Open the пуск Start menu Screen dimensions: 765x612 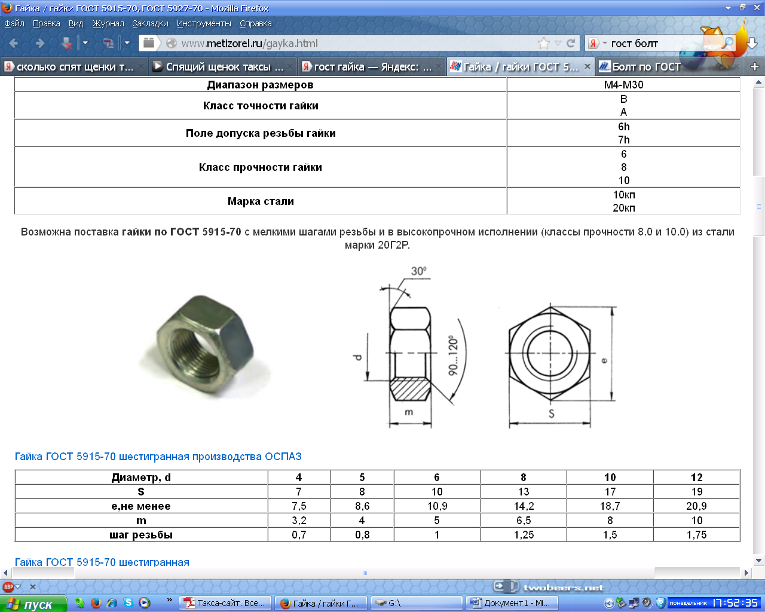point(33,604)
